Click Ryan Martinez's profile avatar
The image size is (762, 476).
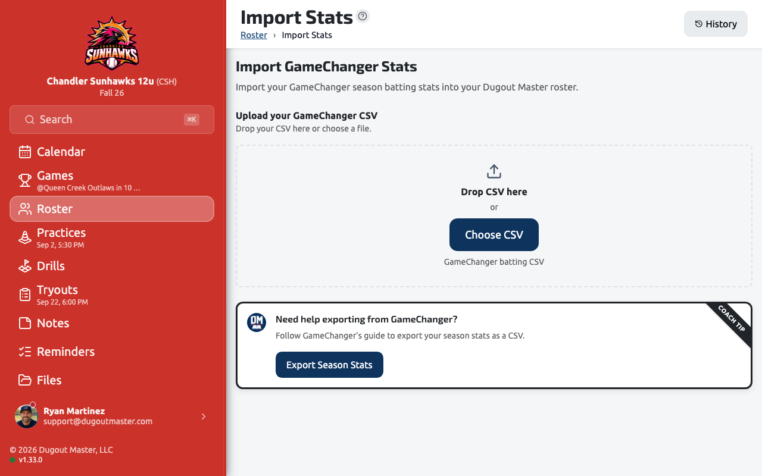point(27,416)
